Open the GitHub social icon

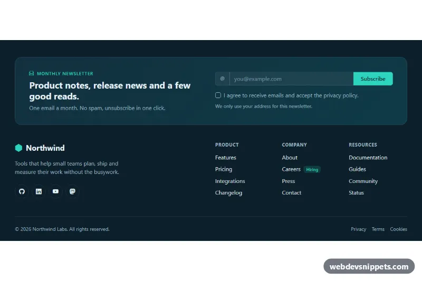22,191
